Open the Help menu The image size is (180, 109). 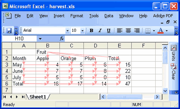143,16
